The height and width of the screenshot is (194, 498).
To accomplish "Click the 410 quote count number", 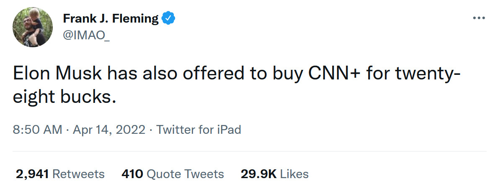I will [132, 174].
